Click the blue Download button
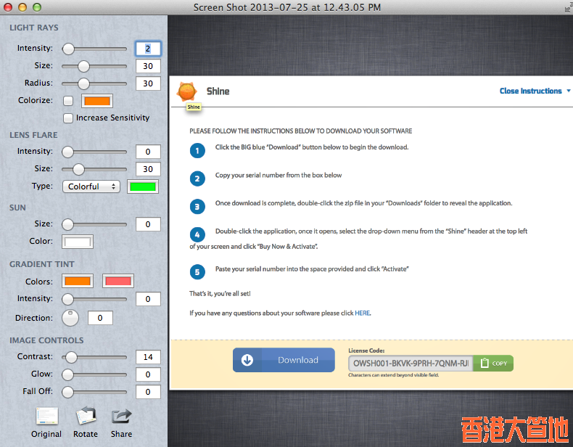 click(284, 360)
